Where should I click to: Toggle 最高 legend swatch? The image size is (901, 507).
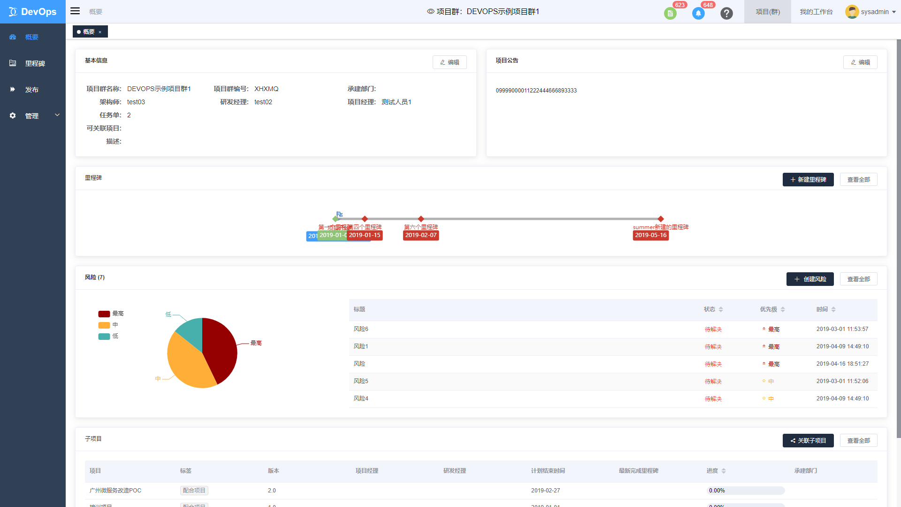[x=104, y=314]
